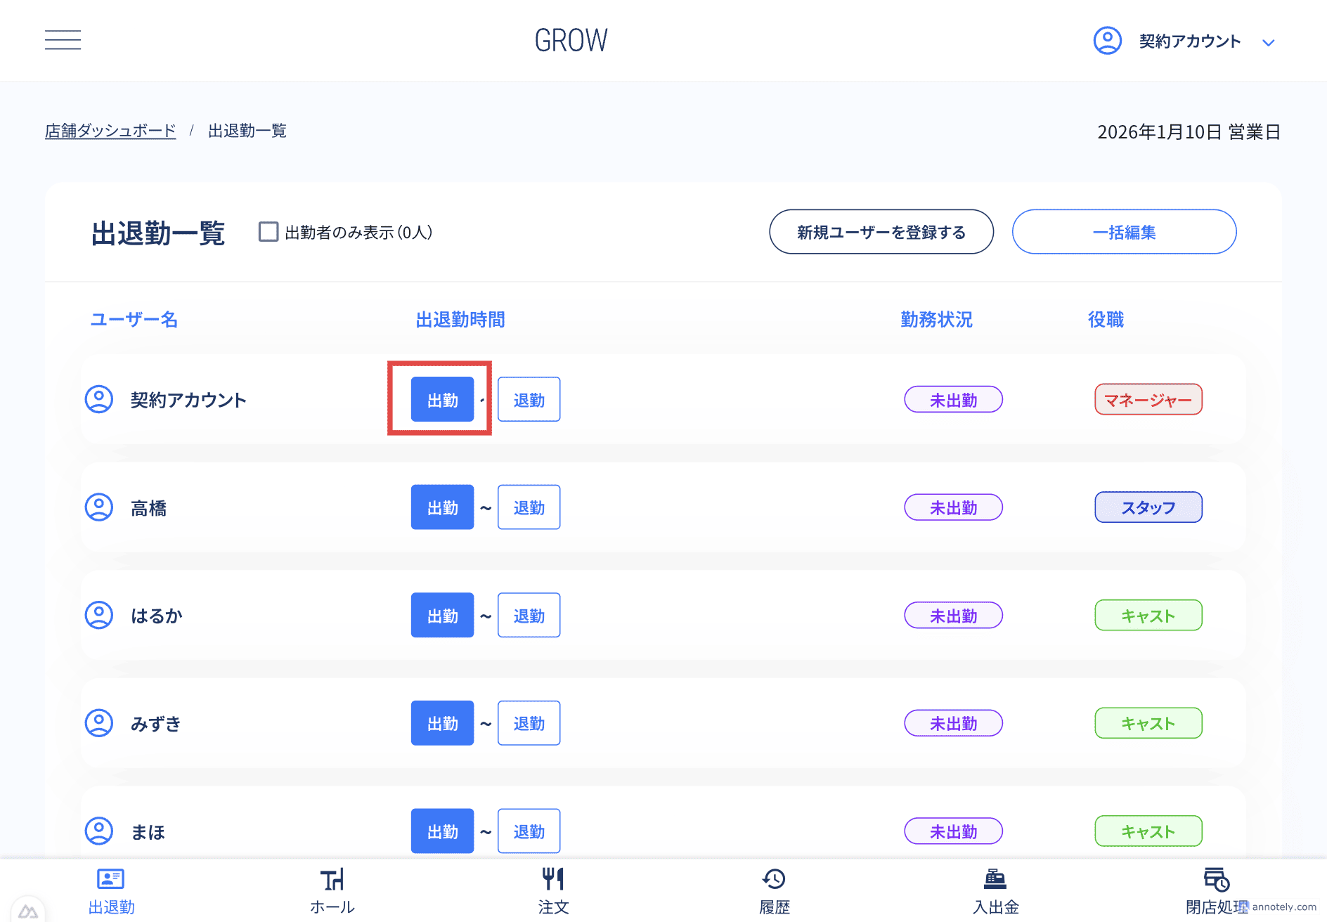Click the 退勤 button for みずき
Screen dimensions: 1327x922
click(x=529, y=722)
